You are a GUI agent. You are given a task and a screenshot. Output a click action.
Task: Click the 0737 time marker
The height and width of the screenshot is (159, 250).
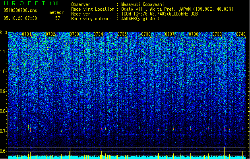click(x=170, y=34)
